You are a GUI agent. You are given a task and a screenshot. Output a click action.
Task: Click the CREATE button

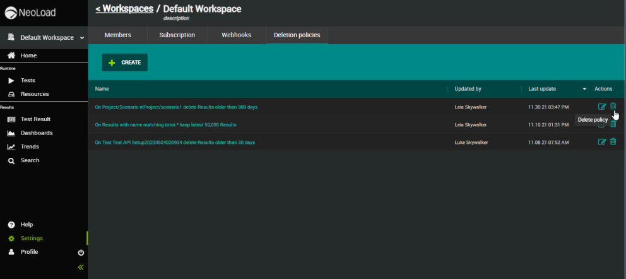point(125,62)
